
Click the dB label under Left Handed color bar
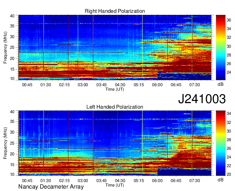[220, 180]
